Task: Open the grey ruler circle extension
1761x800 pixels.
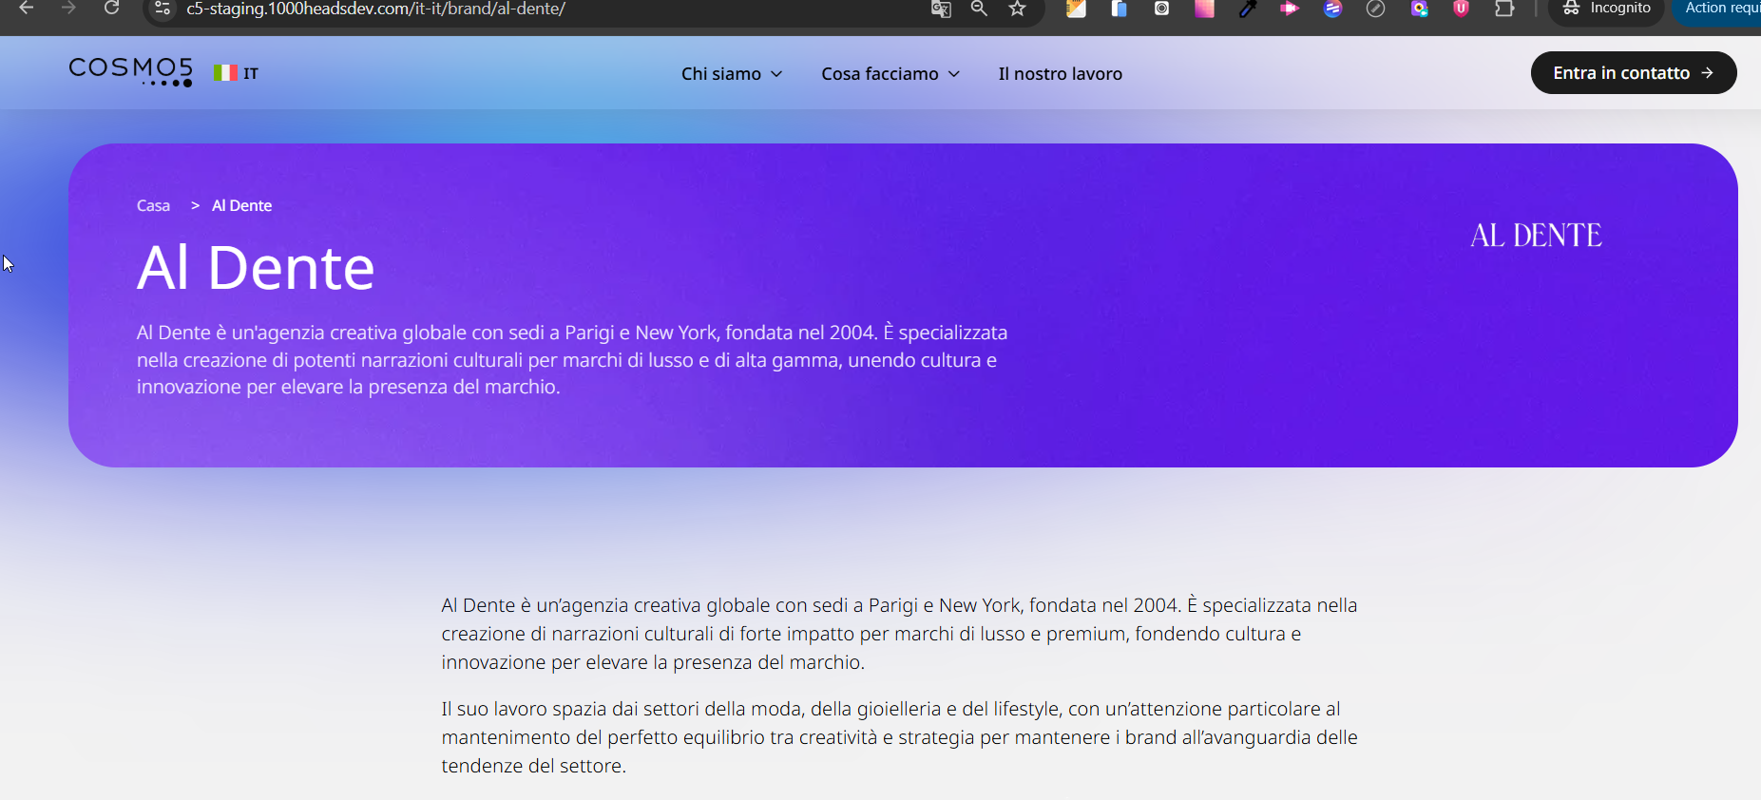Action: point(1375,9)
